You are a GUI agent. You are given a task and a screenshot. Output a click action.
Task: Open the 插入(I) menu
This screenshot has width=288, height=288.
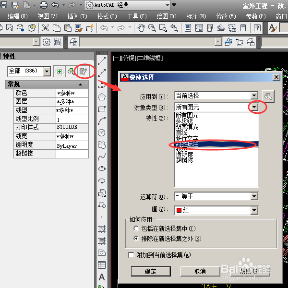click(77, 16)
